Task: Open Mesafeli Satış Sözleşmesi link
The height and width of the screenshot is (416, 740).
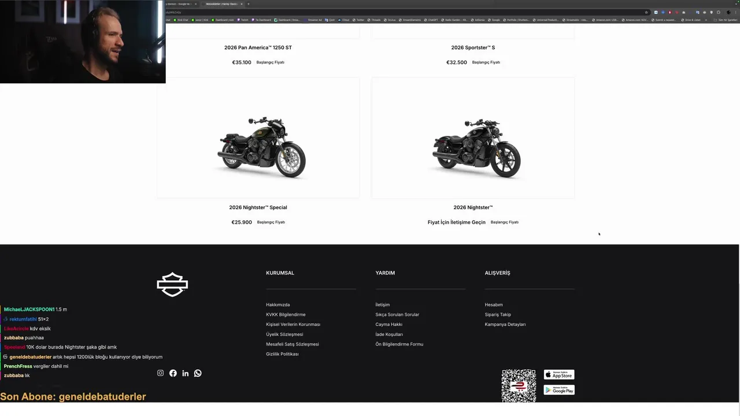Action: tap(293, 344)
